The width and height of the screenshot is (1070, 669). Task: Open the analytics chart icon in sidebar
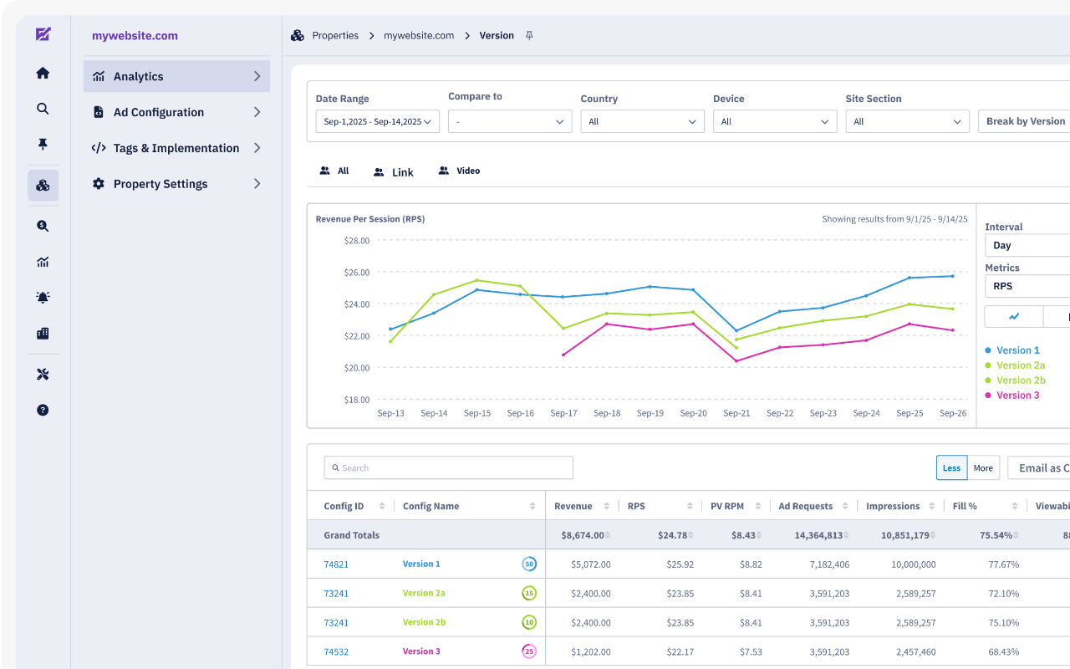43,262
